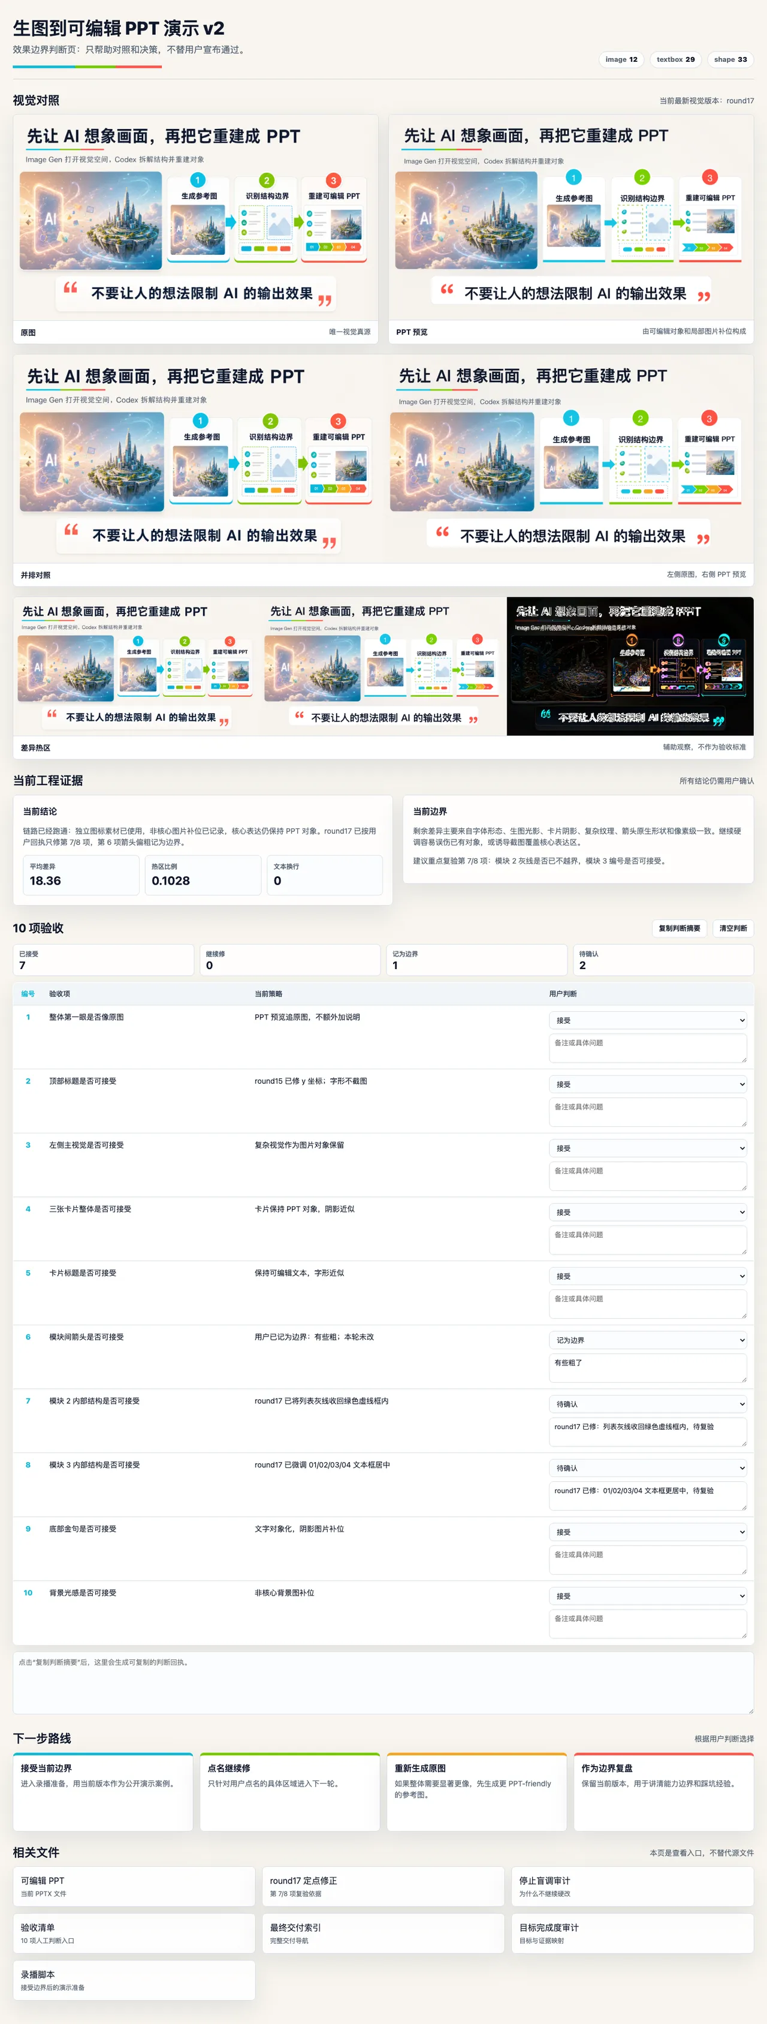Click strategy text 复杂视觉作为图片对象保留

299,1145
